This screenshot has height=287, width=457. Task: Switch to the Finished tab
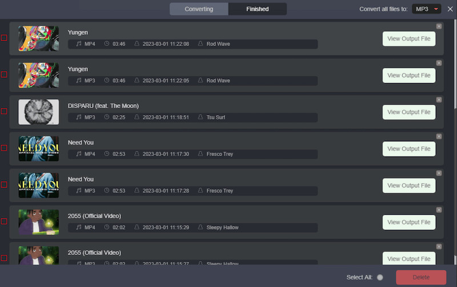258,9
